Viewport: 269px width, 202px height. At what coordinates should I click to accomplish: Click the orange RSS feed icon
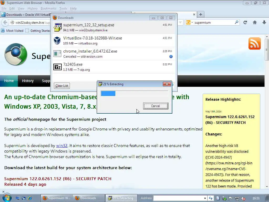pos(254,43)
